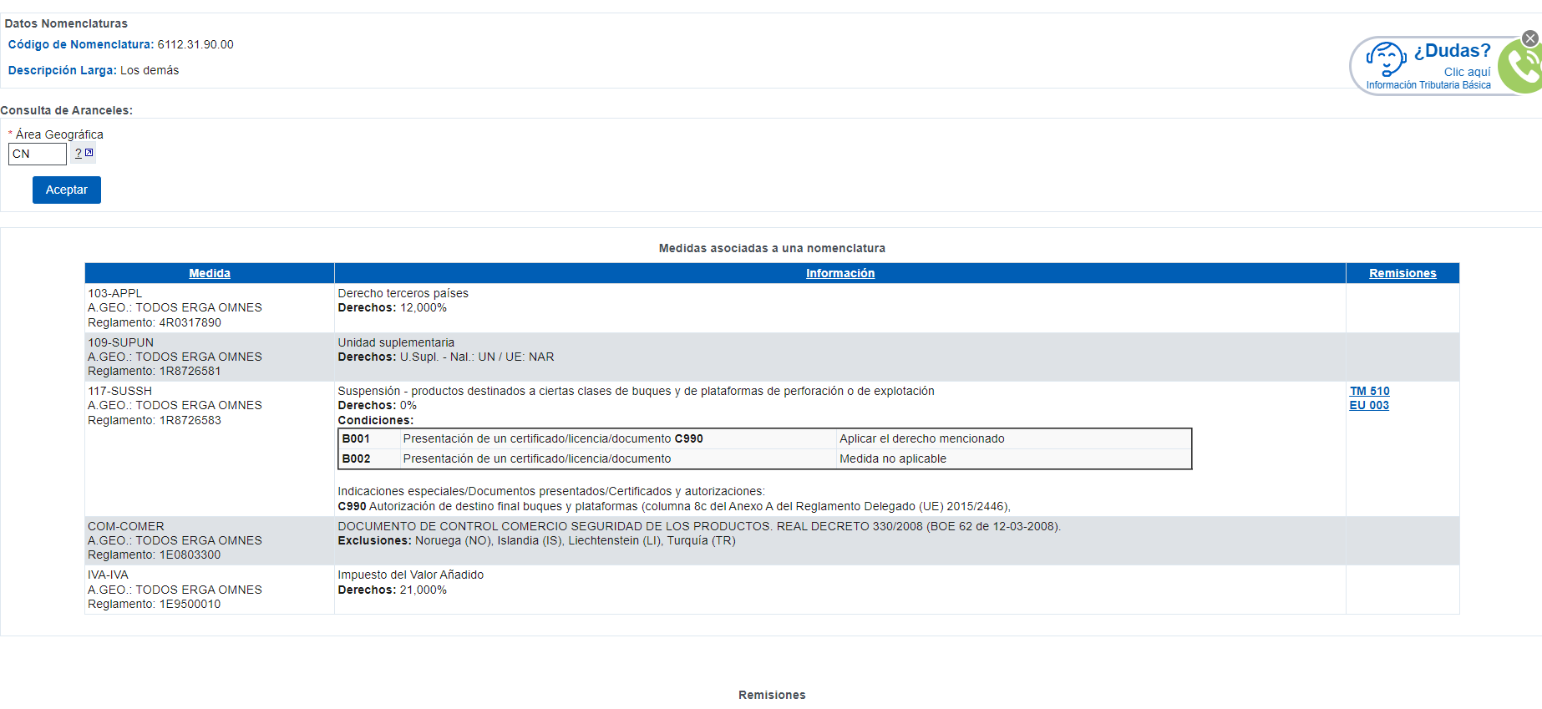
Task: Click the green phone call icon
Action: click(1522, 68)
